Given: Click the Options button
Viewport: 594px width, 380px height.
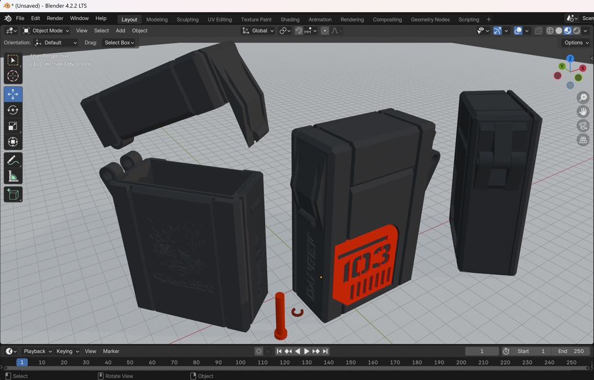Looking at the screenshot, I should click(x=576, y=43).
